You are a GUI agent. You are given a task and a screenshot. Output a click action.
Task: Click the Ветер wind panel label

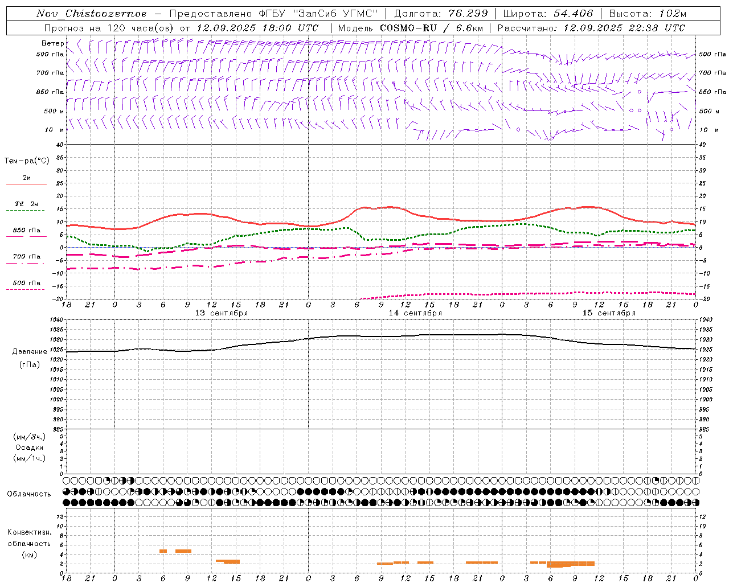tap(52, 43)
